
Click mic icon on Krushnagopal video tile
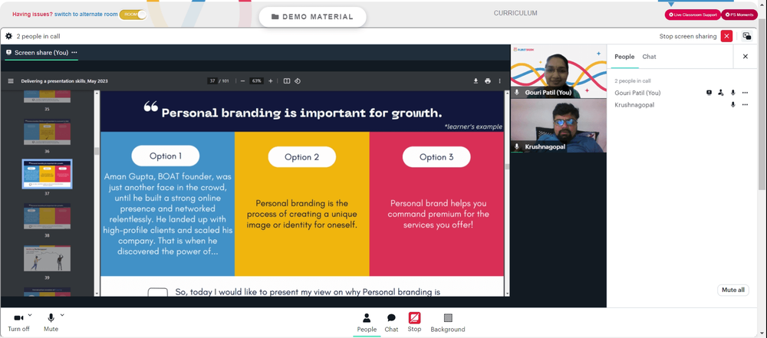(x=517, y=146)
